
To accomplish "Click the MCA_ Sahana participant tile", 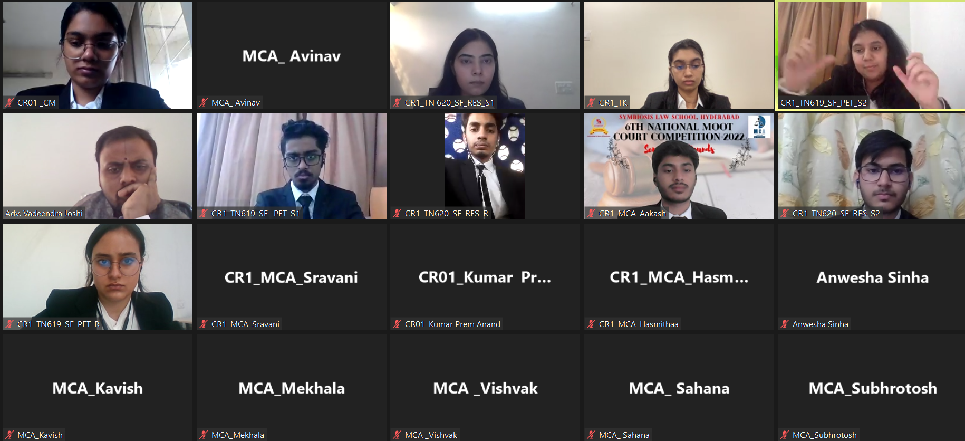I will [x=679, y=388].
